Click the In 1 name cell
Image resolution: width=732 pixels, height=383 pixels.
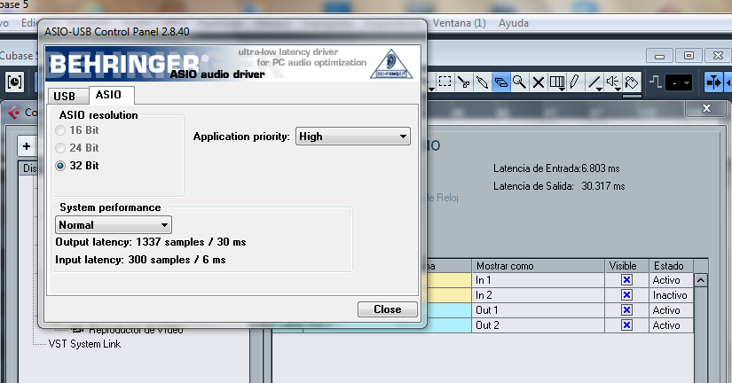point(539,280)
